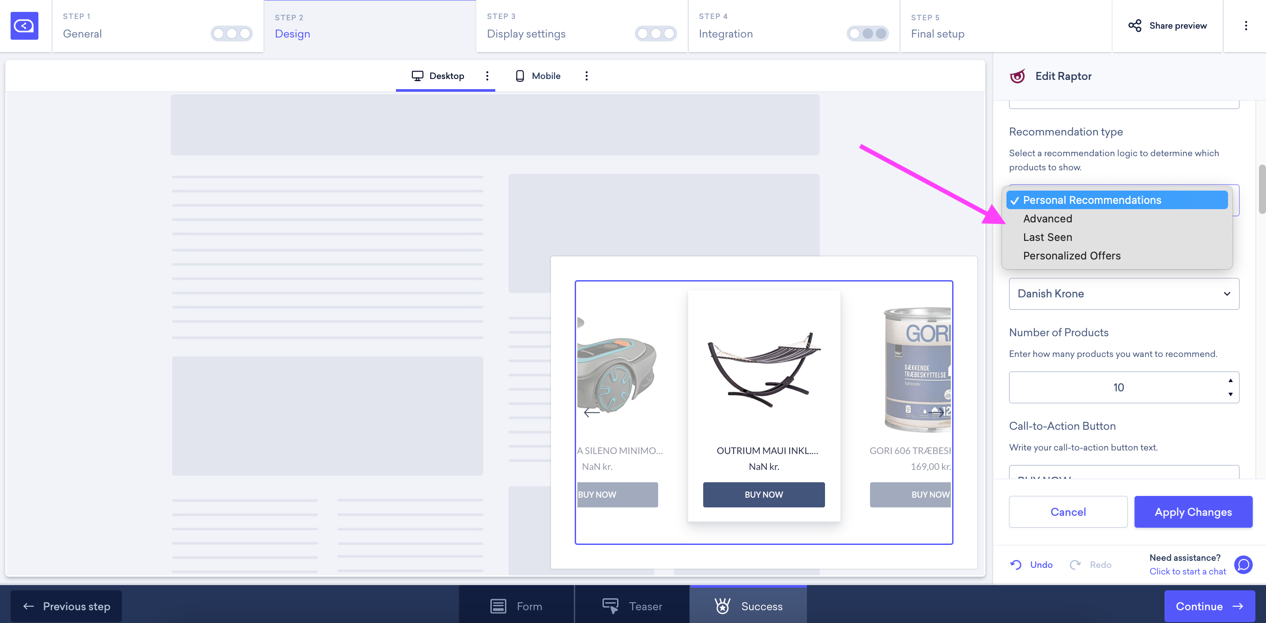Viewport: 1266px width, 623px height.
Task: Open the top-right kebab menu
Action: pos(1246,26)
